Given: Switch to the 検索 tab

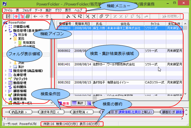Looking at the screenshot, I should point(64,103).
